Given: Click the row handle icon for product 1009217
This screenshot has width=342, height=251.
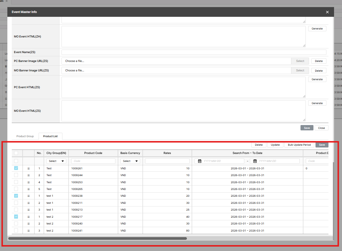Looking at the screenshot, I should (29, 217).
